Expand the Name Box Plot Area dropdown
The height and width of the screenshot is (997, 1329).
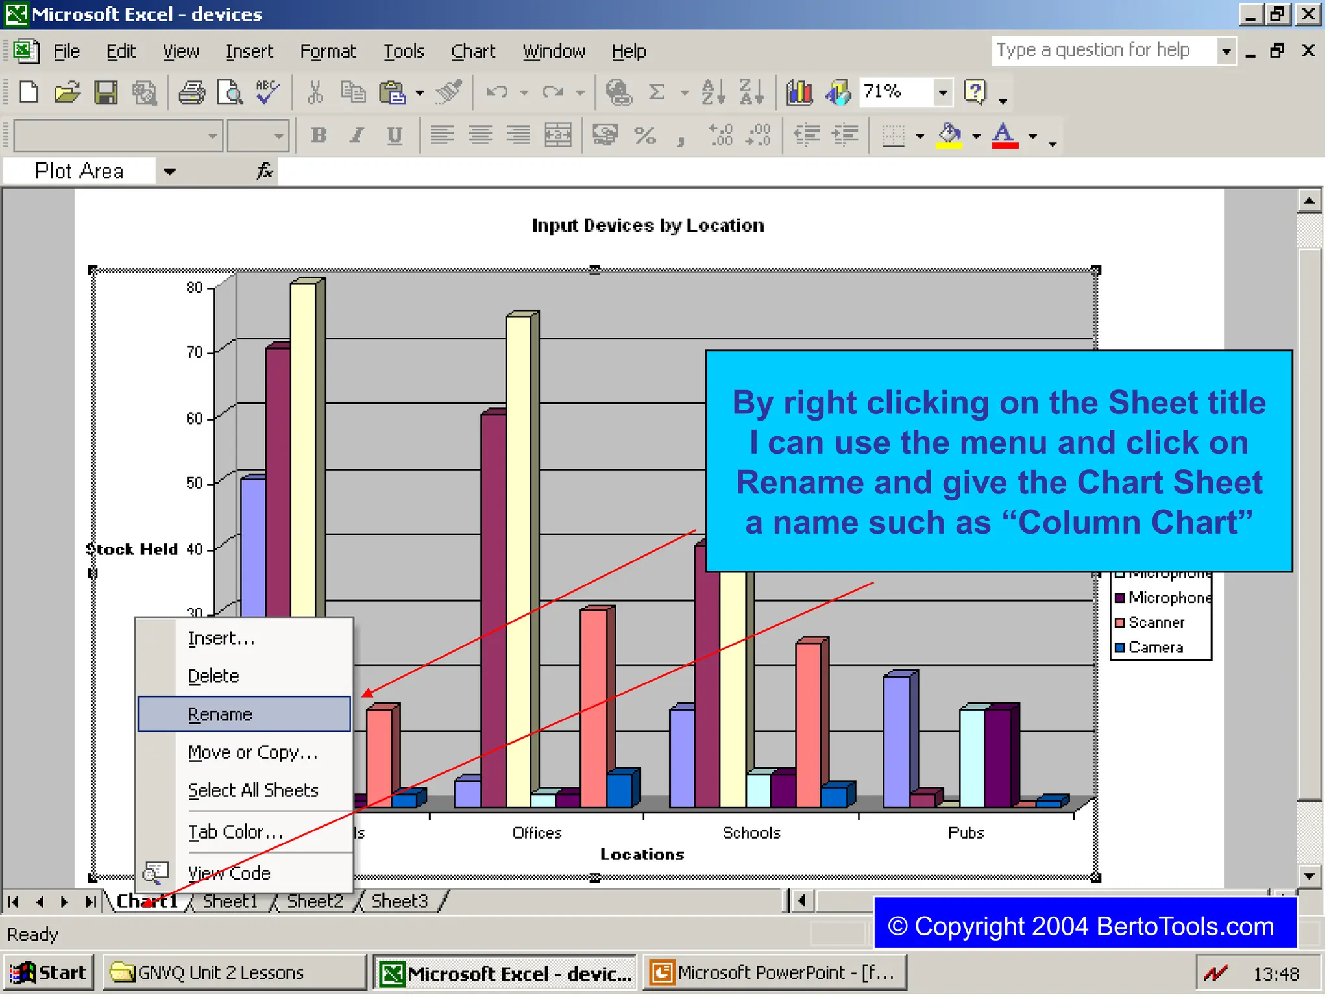pos(170,172)
